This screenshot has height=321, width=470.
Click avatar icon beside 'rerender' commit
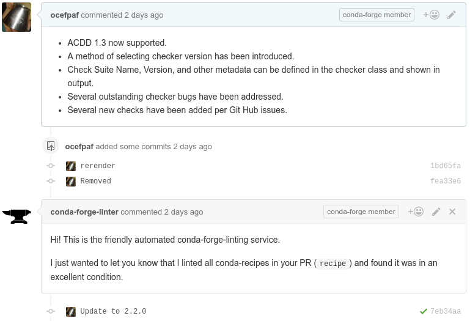71,166
